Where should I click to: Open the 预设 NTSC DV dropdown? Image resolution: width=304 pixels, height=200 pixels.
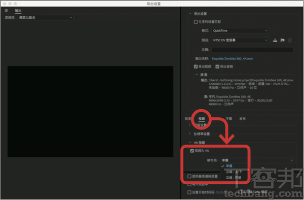click(240, 40)
